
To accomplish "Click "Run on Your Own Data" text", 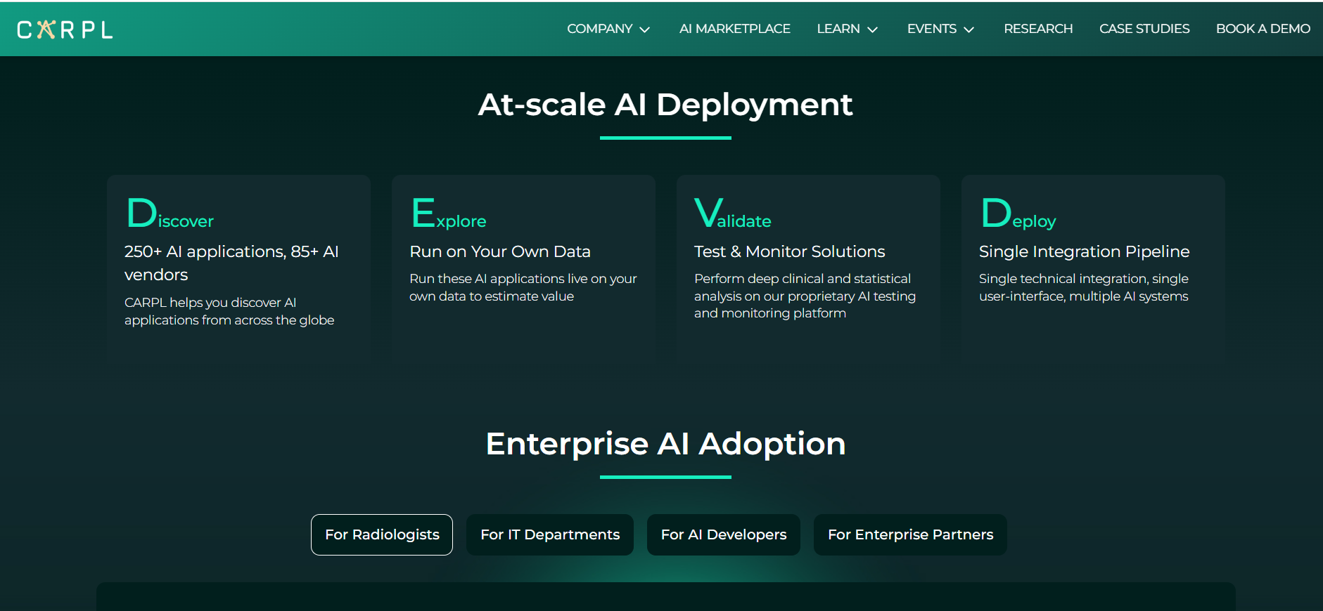I will click(500, 251).
